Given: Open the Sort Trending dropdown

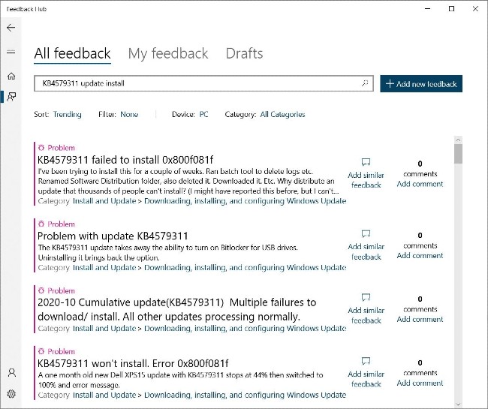Looking at the screenshot, I should tap(68, 115).
